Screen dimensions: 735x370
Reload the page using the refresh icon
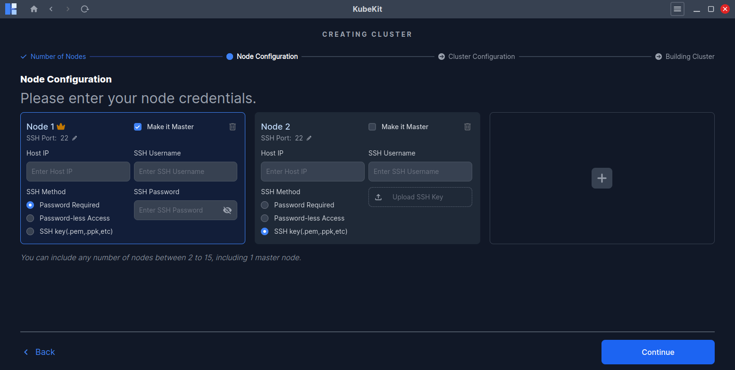(x=84, y=9)
